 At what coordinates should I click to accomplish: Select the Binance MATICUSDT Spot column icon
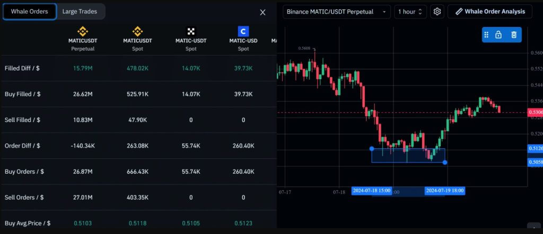(x=137, y=32)
